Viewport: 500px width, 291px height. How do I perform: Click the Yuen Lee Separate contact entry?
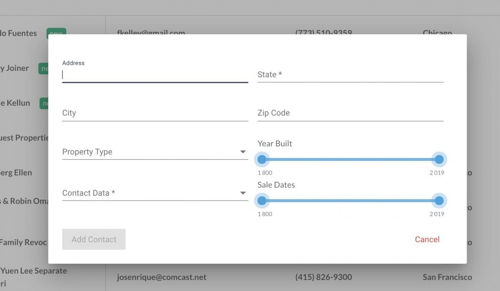tap(33, 271)
